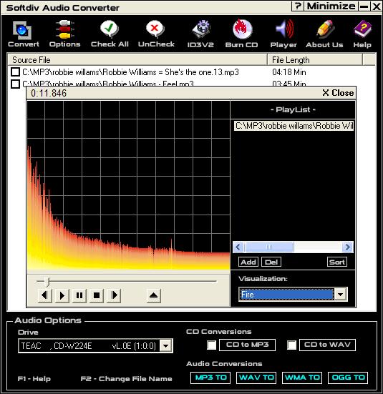Click the CD to WAV button

tap(327, 345)
